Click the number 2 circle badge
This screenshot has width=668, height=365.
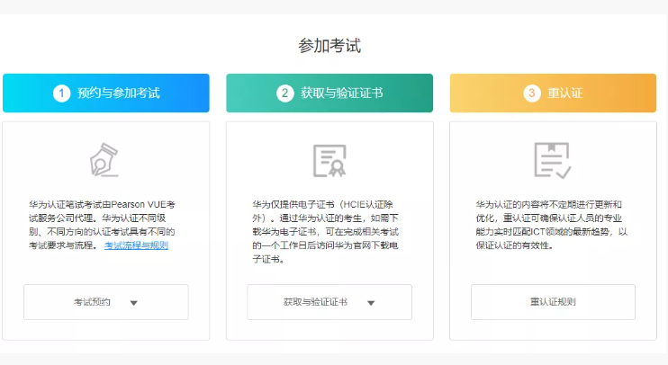(285, 93)
